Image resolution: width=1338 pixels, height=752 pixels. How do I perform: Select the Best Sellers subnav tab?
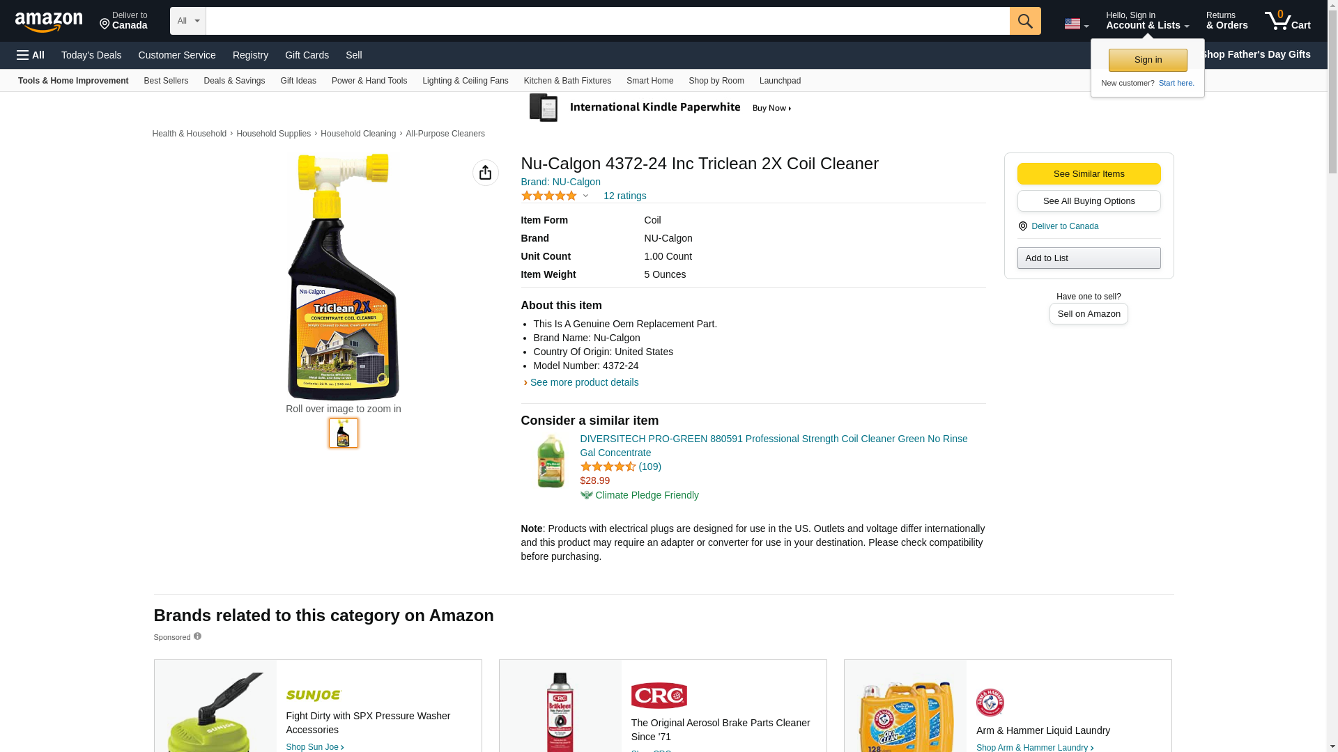[166, 81]
